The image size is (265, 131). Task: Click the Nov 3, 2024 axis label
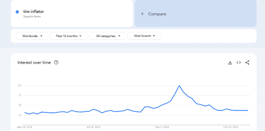pos(162,127)
